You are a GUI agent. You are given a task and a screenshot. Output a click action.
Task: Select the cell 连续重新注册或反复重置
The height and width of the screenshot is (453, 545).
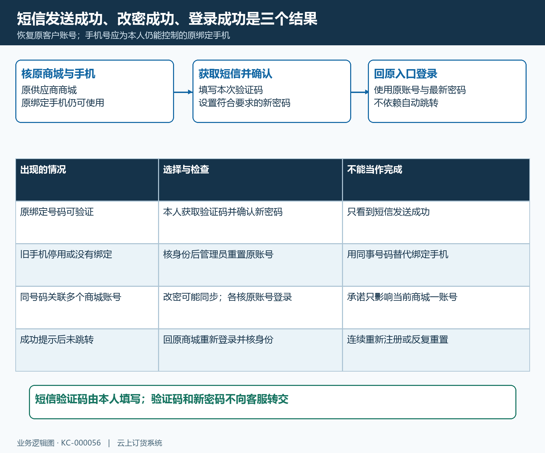[436, 350]
